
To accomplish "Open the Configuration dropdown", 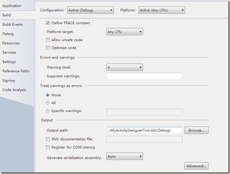I will (x=90, y=10).
